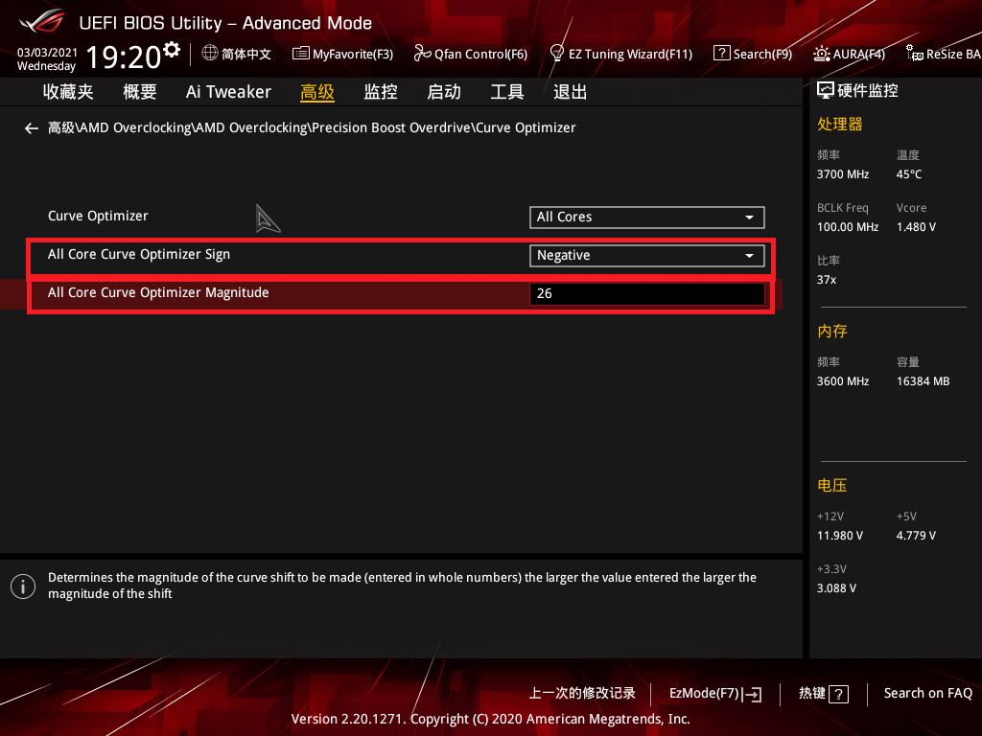The width and height of the screenshot is (982, 736).
Task: Open ReSize BAR settings
Action: click(x=943, y=54)
